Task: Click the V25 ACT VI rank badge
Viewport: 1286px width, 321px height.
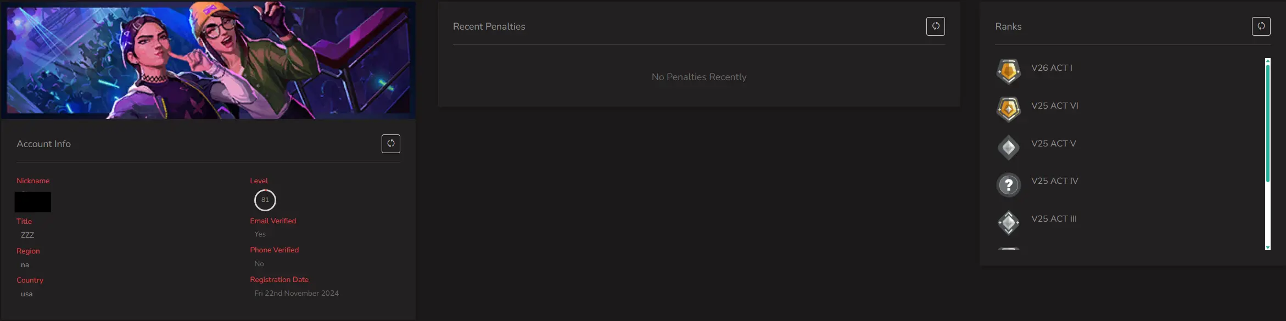Action: coord(1008,109)
